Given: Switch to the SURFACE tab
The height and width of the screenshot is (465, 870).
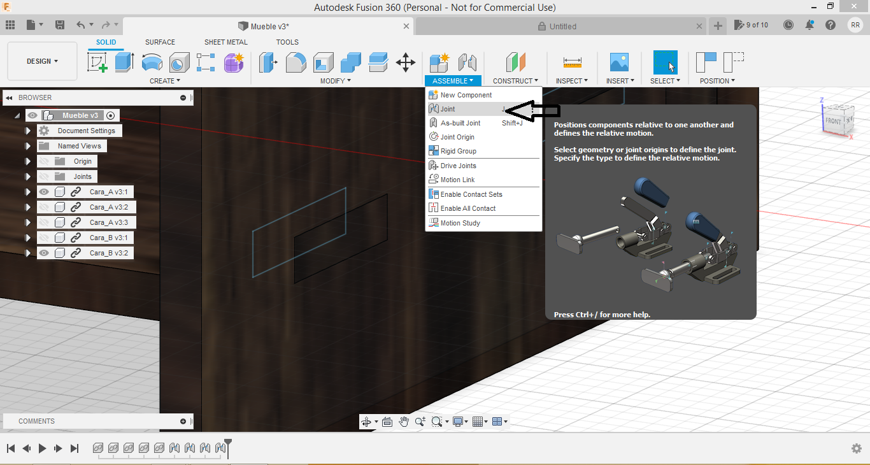Looking at the screenshot, I should pyautogui.click(x=160, y=42).
